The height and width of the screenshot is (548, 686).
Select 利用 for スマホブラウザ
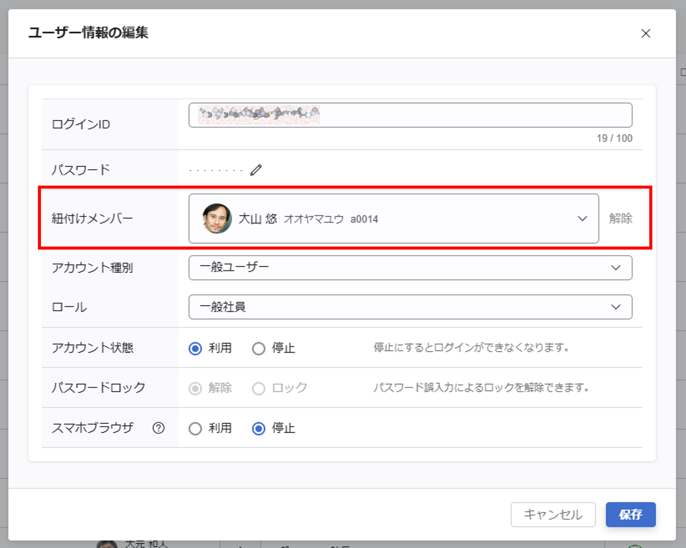195,429
